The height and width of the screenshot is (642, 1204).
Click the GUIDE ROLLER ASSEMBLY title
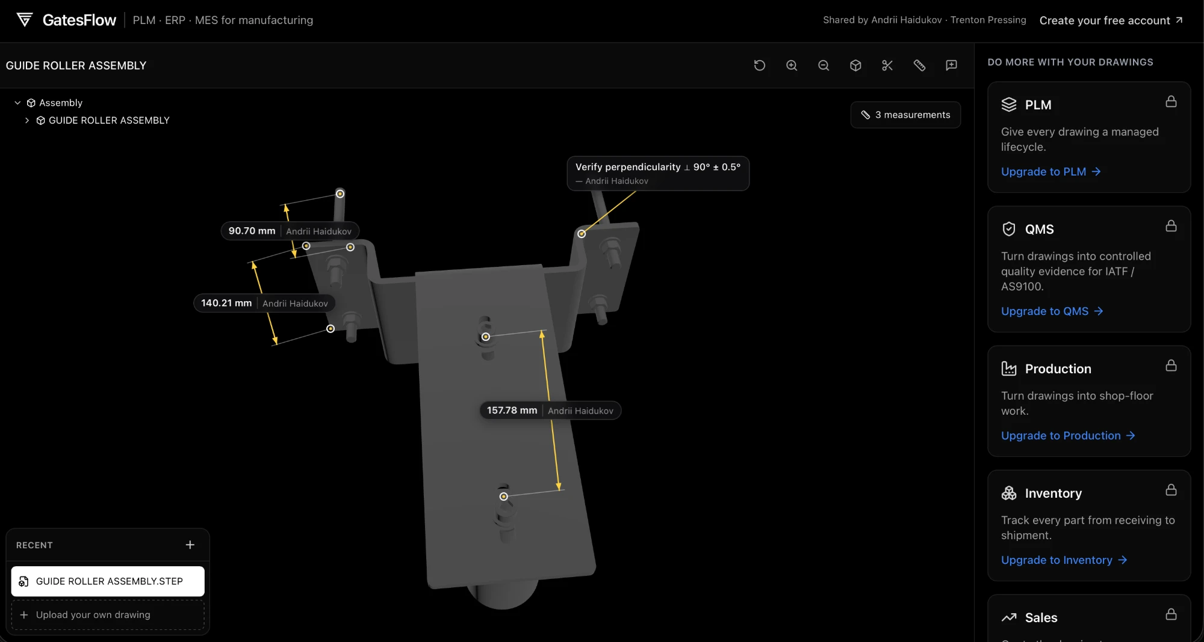tap(76, 66)
